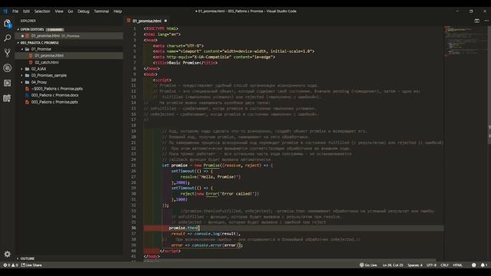The height and width of the screenshot is (276, 491).
Task: Click the <title>Basic Promise</title> line
Action: point(185,63)
